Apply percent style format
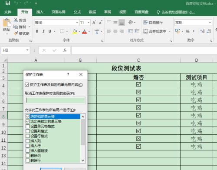This screenshot has height=170, width=217. click(x=187, y=31)
